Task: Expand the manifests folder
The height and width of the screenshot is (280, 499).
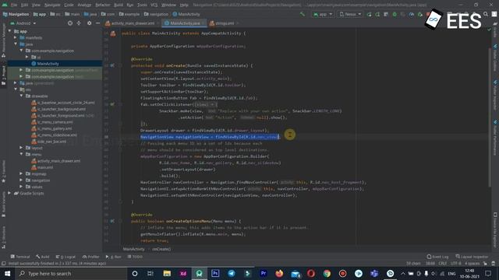Action: pyautogui.click(x=16, y=38)
